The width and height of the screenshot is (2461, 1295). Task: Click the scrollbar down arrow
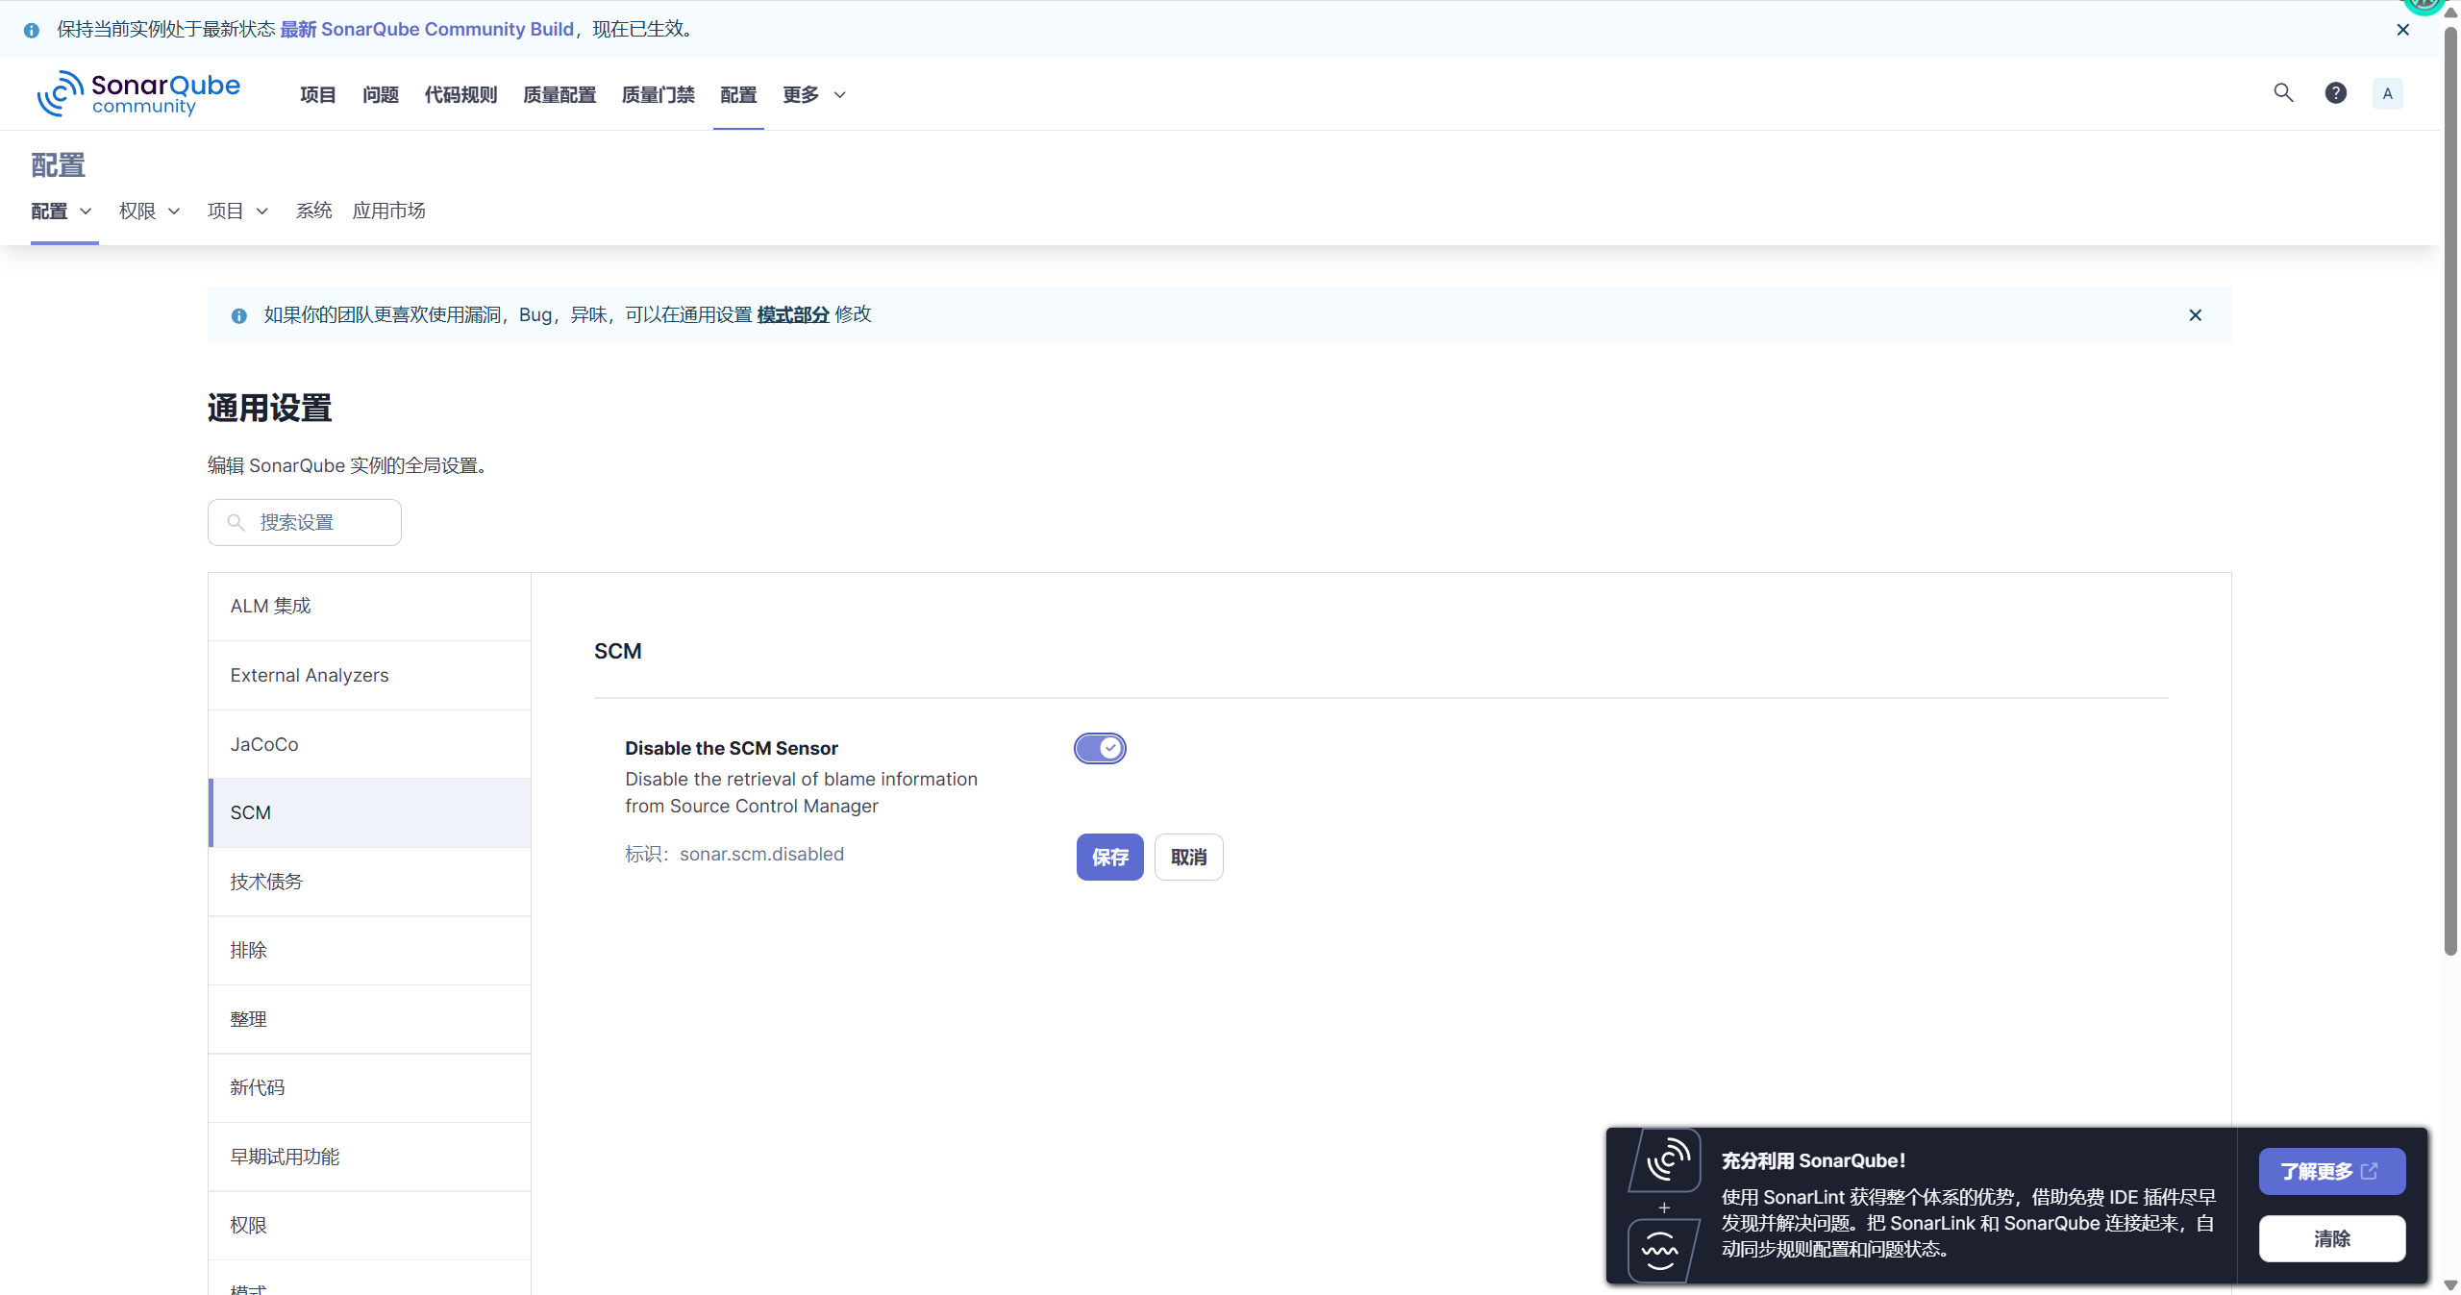pos(2450,1285)
